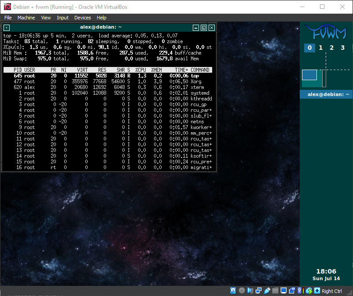Click the FVWM logo in panel
The width and height of the screenshot is (353, 296).
(326, 33)
